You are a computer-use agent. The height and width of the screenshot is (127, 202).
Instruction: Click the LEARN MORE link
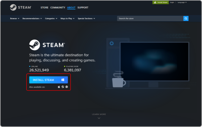99,114
